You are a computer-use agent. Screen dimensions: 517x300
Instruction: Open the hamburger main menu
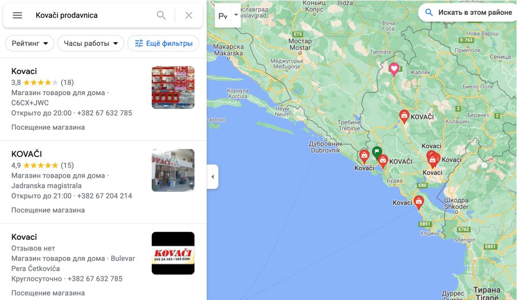tap(17, 15)
